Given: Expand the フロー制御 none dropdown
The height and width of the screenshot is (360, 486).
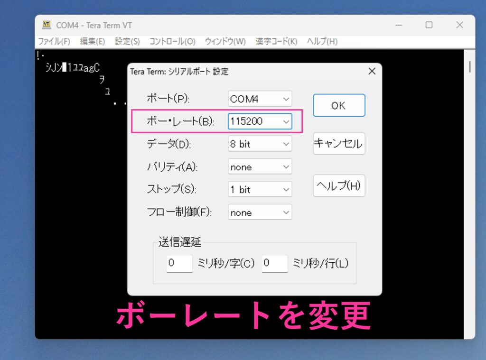Looking at the screenshot, I should [x=260, y=212].
